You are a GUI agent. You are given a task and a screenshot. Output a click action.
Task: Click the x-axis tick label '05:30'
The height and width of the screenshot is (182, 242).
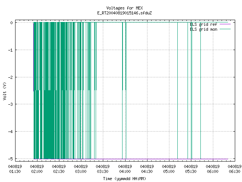(191, 171)
